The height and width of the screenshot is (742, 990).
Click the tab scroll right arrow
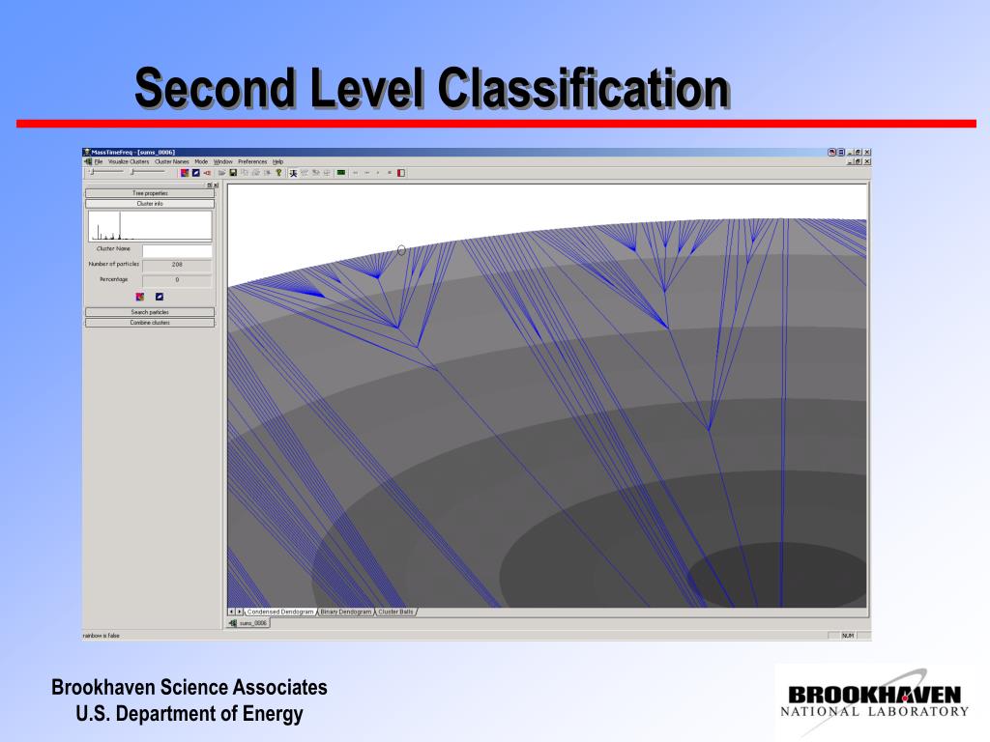240,612
